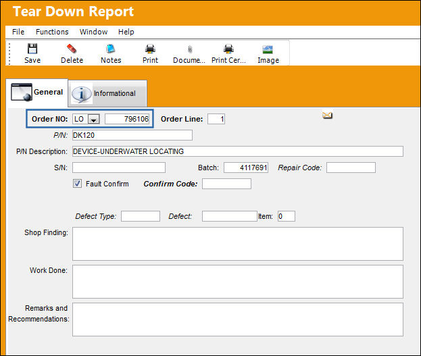Click the S/N input field
Viewport: 421px width, 356px height.
click(119, 168)
